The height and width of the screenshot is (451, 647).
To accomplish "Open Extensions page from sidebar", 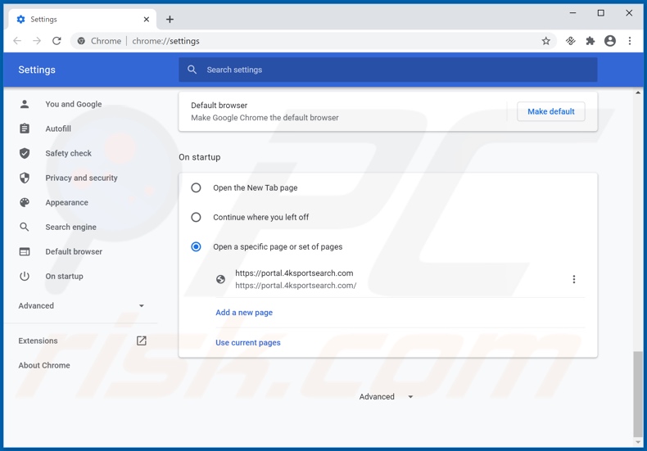I will tap(38, 341).
